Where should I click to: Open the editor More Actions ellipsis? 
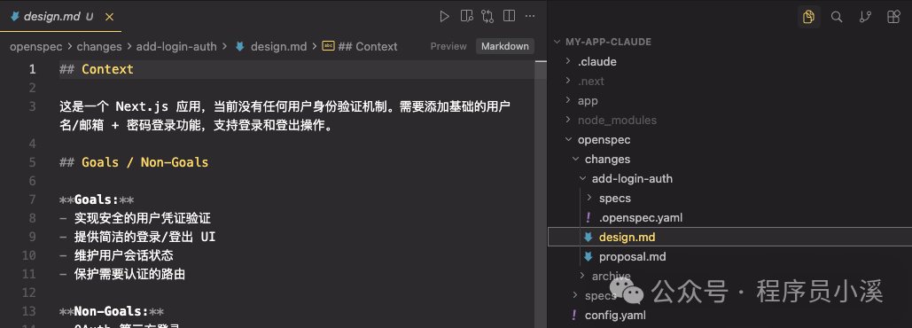(x=530, y=16)
